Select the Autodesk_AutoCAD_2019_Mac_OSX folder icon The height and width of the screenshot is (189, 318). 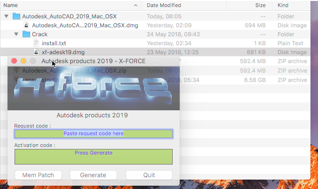pos(16,16)
